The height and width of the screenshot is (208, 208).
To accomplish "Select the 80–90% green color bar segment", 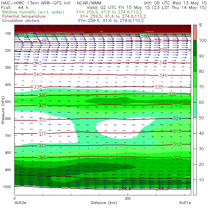I will click(195, 64).
